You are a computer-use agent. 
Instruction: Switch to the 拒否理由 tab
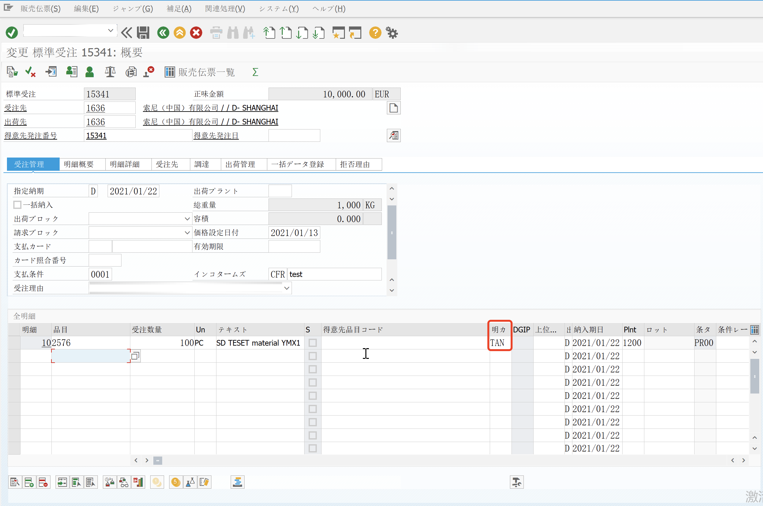point(358,164)
